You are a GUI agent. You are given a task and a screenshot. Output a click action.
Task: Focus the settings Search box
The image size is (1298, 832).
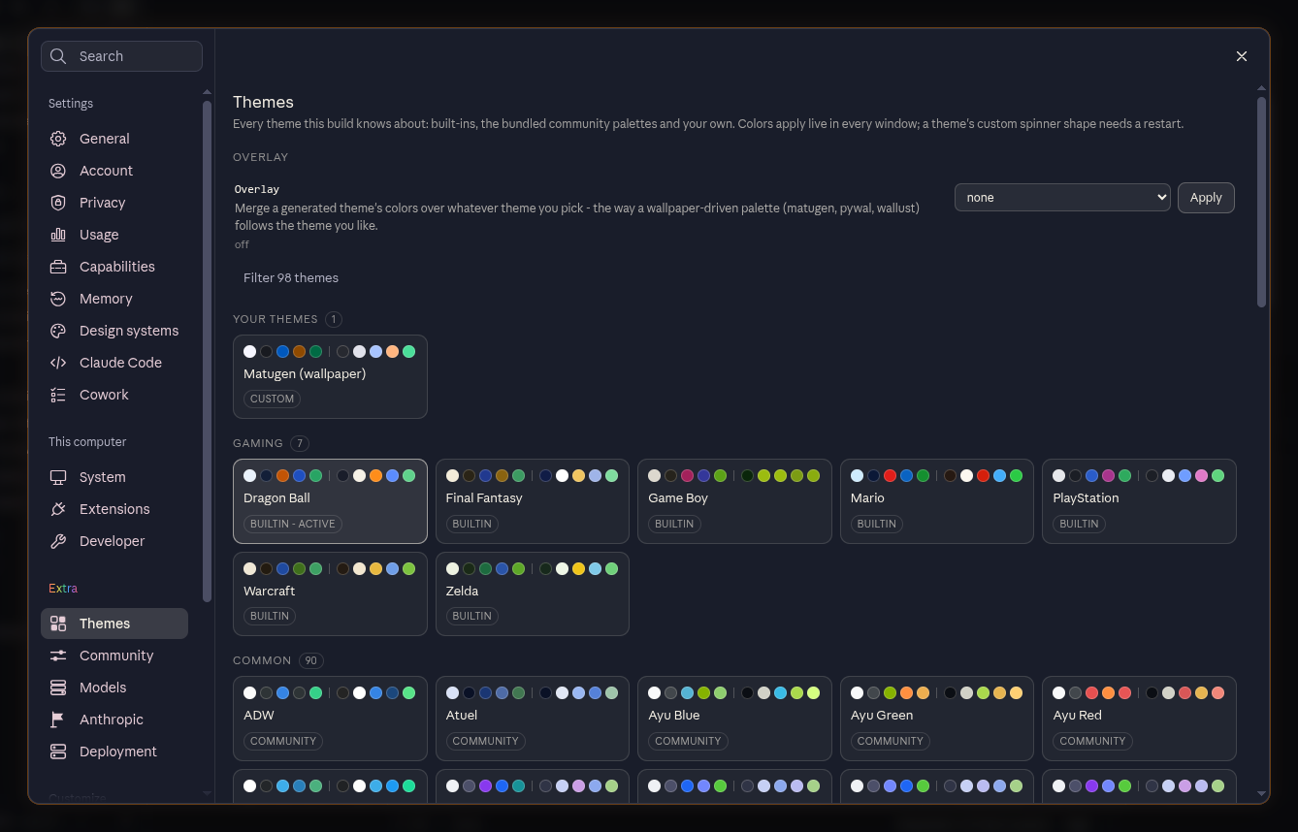(x=121, y=56)
